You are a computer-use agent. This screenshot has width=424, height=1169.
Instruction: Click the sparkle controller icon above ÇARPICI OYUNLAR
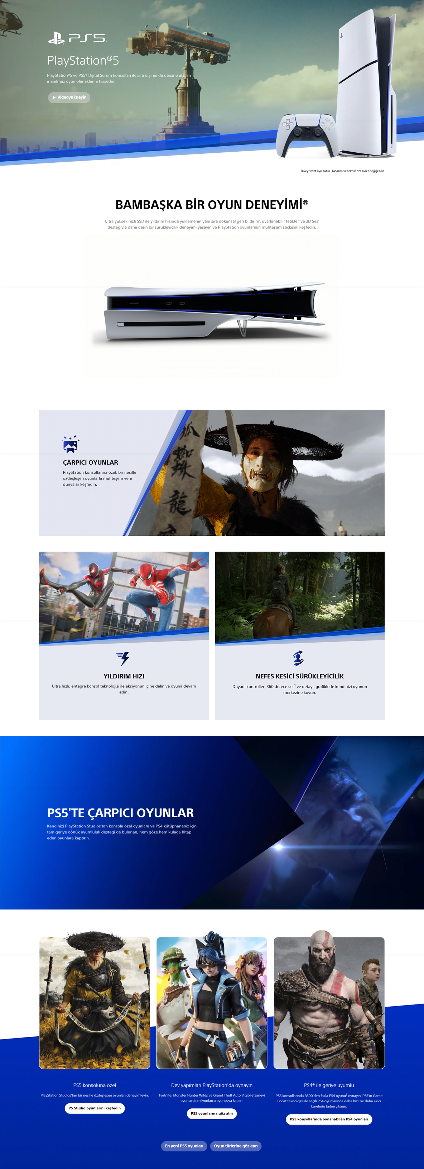click(x=70, y=444)
